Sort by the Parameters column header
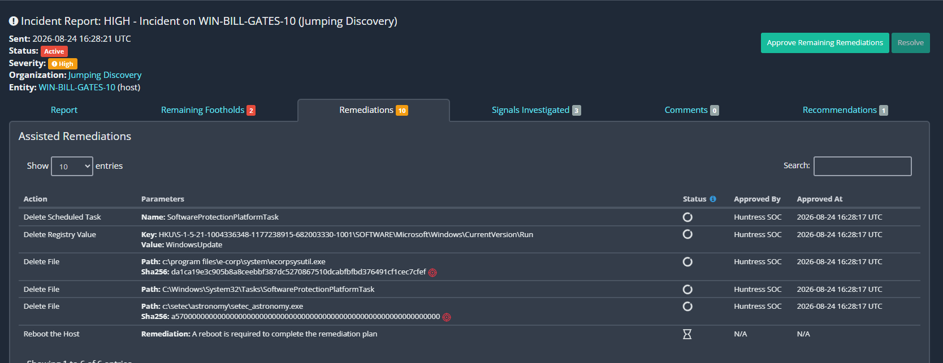The height and width of the screenshot is (363, 943). [163, 199]
